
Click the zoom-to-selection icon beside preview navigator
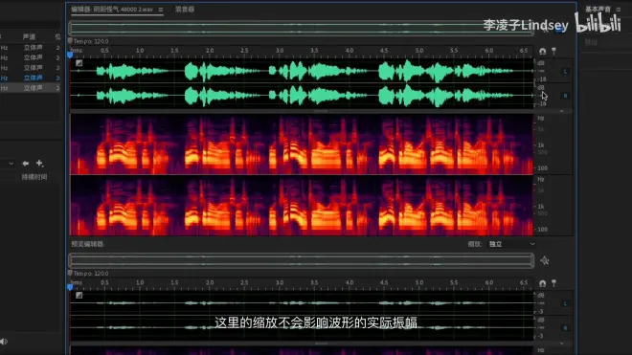[545, 260]
